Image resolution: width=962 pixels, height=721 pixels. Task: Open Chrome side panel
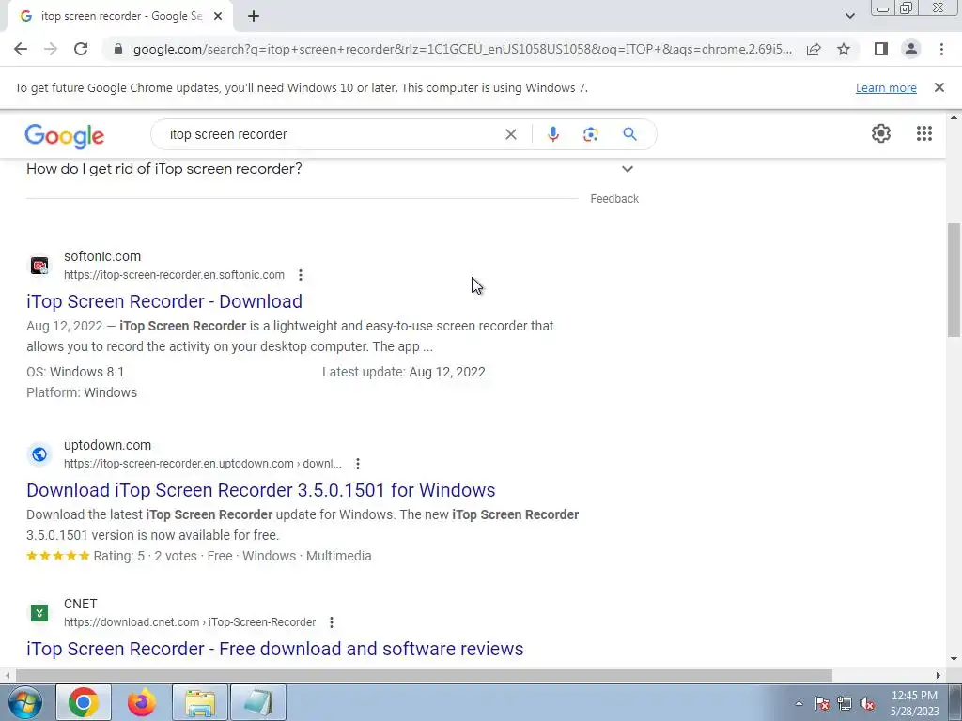pos(881,49)
